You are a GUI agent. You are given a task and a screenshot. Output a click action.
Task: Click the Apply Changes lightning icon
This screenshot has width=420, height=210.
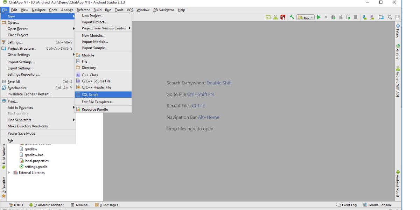326,17
